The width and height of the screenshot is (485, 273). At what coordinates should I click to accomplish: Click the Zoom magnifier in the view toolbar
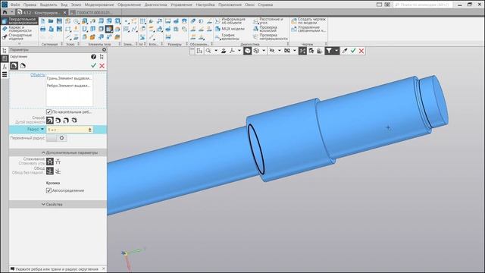[x=208, y=51]
